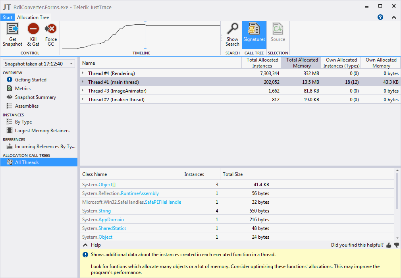Screen dimensions: 401x278
Task: Minimize the JustTrace window
Action: (x=366, y=7)
